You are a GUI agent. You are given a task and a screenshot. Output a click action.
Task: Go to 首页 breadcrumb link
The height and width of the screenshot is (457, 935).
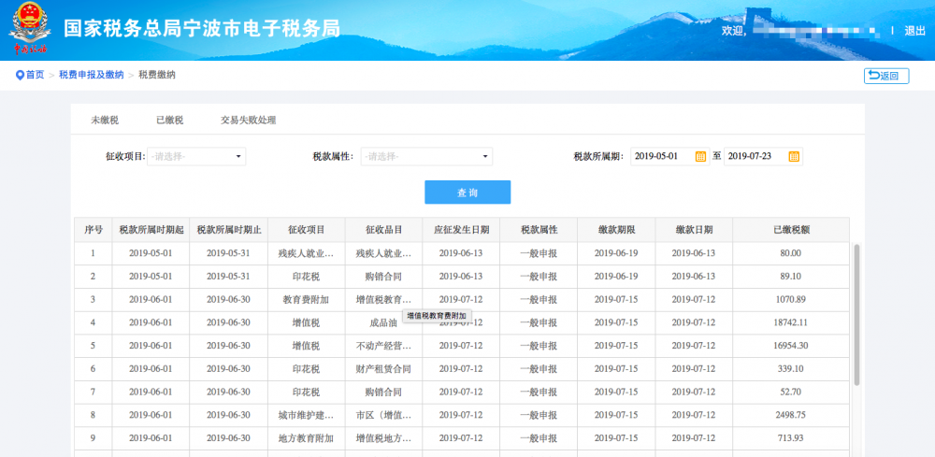coord(35,75)
